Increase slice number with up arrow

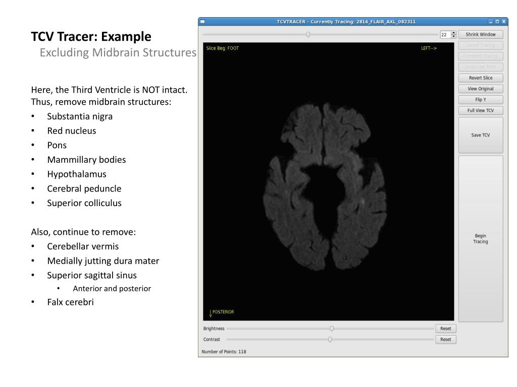pyautogui.click(x=454, y=33)
